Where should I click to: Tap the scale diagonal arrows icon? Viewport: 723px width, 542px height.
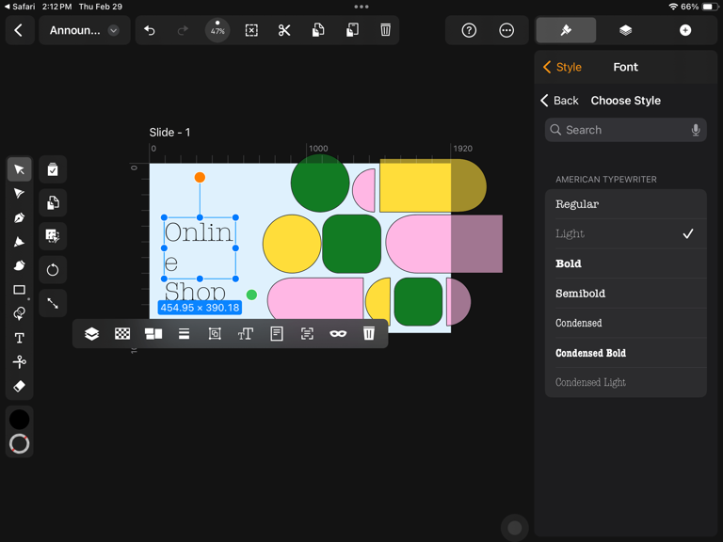(x=53, y=303)
